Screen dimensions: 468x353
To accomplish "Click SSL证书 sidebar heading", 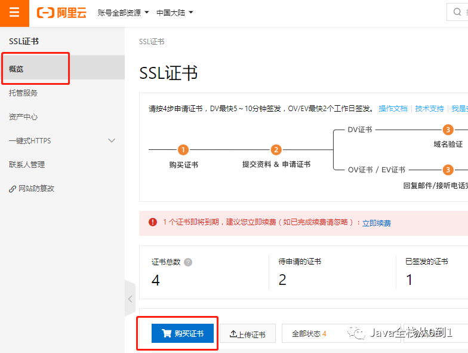I will point(24,41).
